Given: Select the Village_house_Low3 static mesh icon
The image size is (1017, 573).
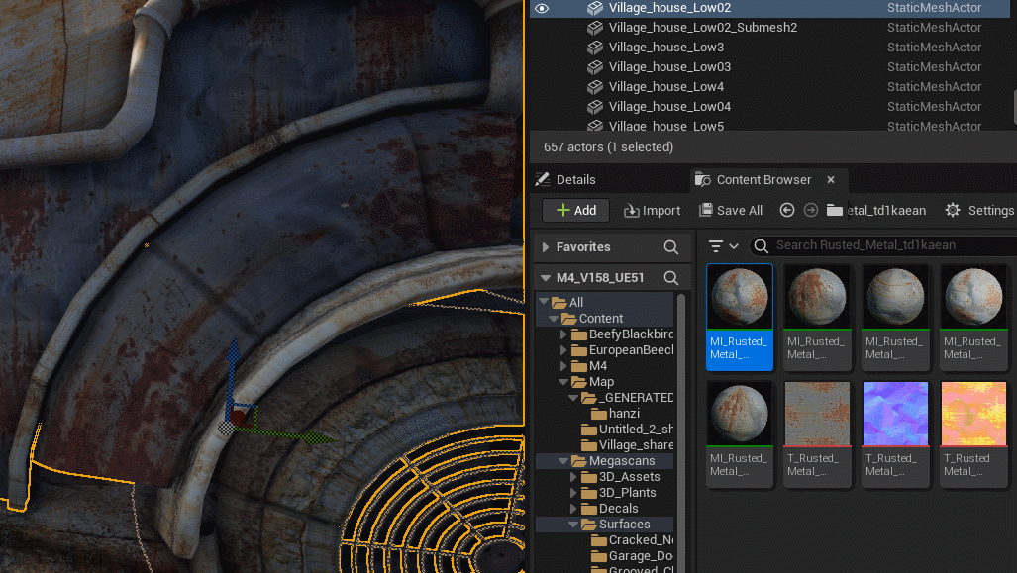Looking at the screenshot, I should coord(595,48).
